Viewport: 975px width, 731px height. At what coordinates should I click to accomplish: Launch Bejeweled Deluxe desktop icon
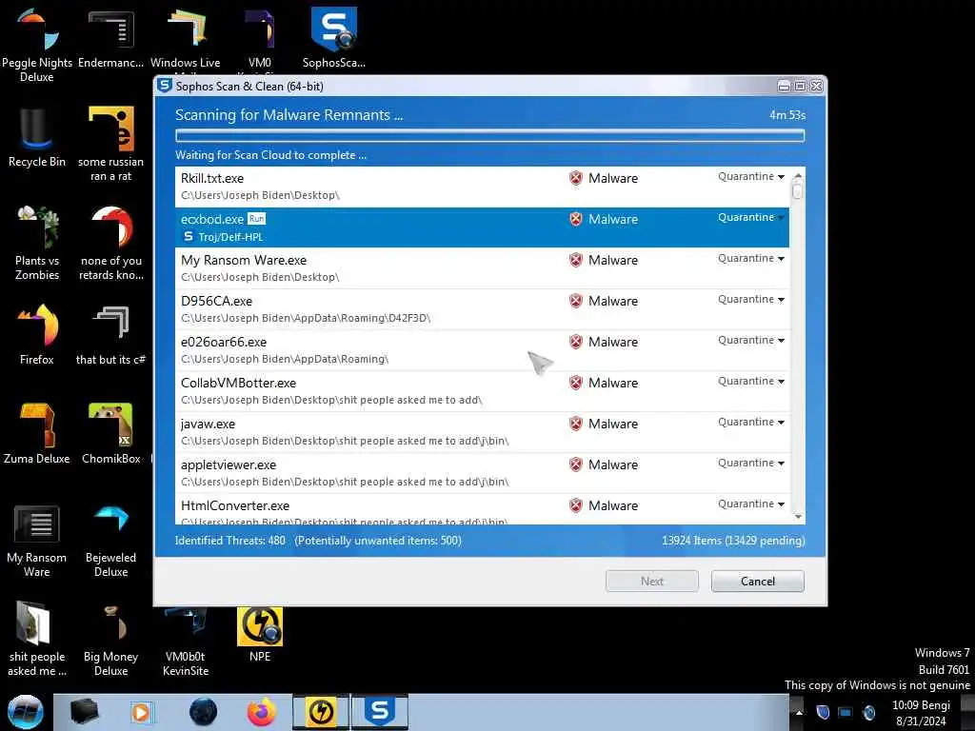point(110,541)
